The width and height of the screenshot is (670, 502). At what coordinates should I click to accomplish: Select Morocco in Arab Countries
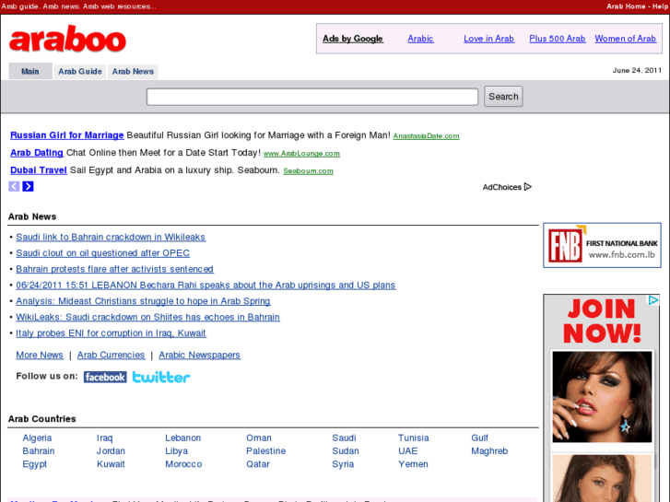(183, 464)
